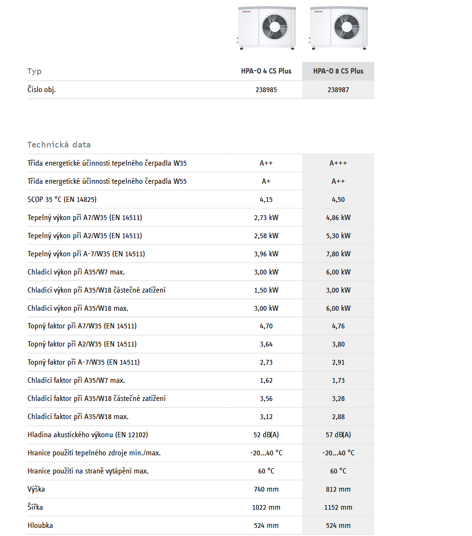Click the HPA-O 4 CS Plus product image

click(x=266, y=27)
